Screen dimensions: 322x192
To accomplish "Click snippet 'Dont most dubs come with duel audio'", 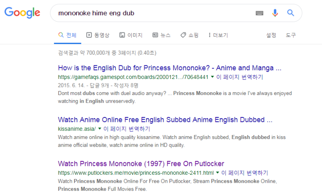I will click(x=175, y=97).
